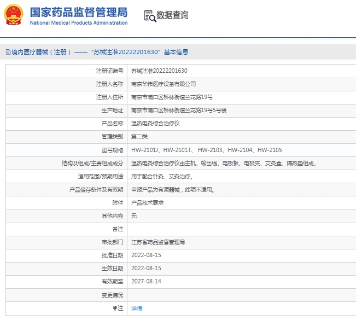Image resolution: width=356 pixels, height=320 pixels.
Task: Select product name 温热电灸综合治疗仪
Action: click(x=155, y=124)
